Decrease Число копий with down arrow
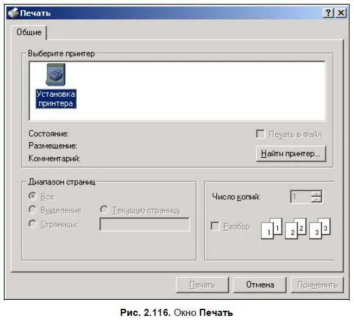Image resolution: width=354 pixels, height=321 pixels. click(x=316, y=199)
